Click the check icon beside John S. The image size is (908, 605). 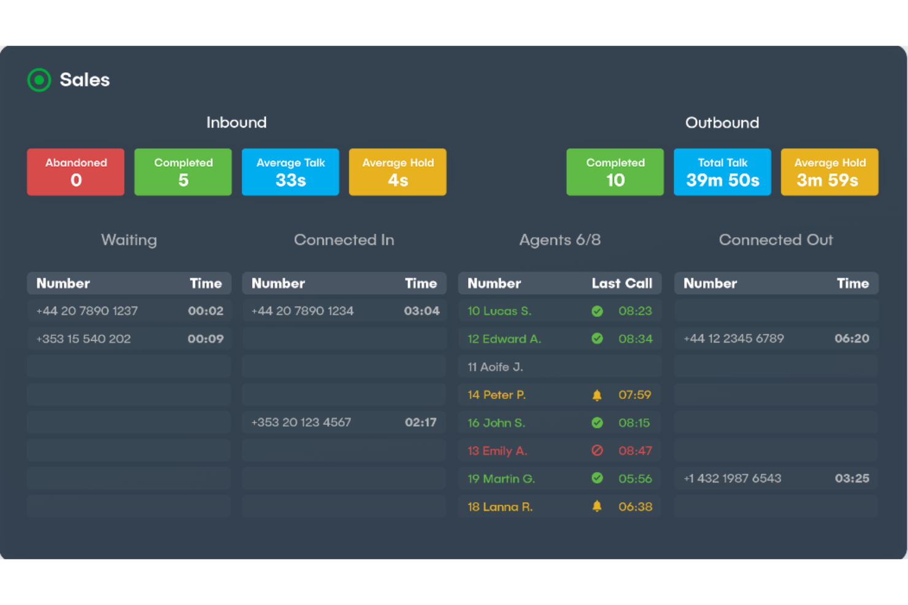click(597, 422)
